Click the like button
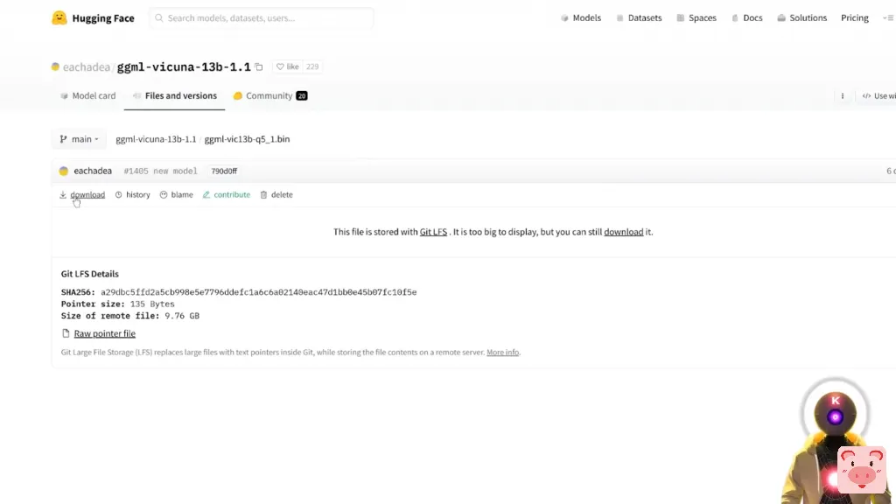This screenshot has height=504, width=896. click(x=288, y=66)
